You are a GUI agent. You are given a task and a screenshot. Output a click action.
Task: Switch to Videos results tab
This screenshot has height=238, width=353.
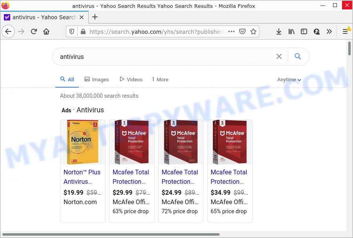coord(131,79)
